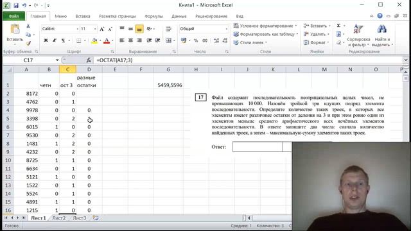Open the Формат cells dropdown
The image size is (411, 231).
point(316,42)
